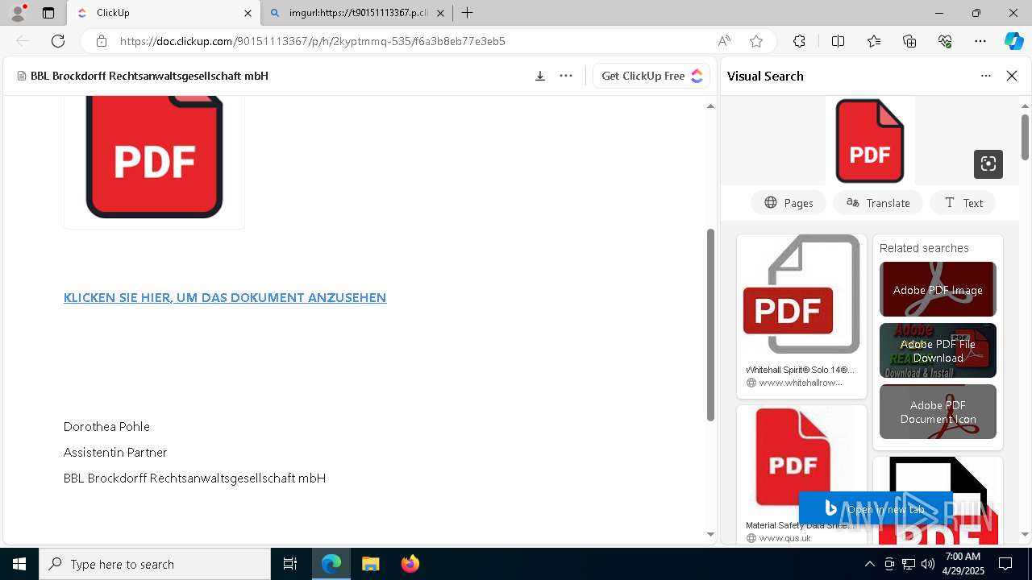This screenshot has height=580, width=1032.
Task: Open the Collections icon
Action: click(x=909, y=41)
